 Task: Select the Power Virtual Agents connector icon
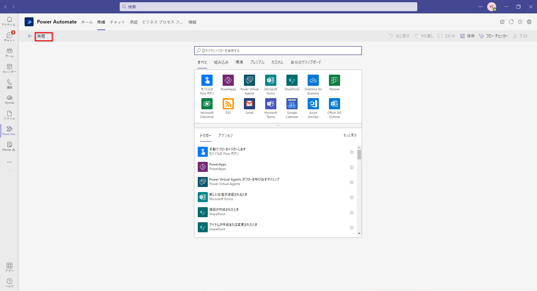tap(249, 80)
